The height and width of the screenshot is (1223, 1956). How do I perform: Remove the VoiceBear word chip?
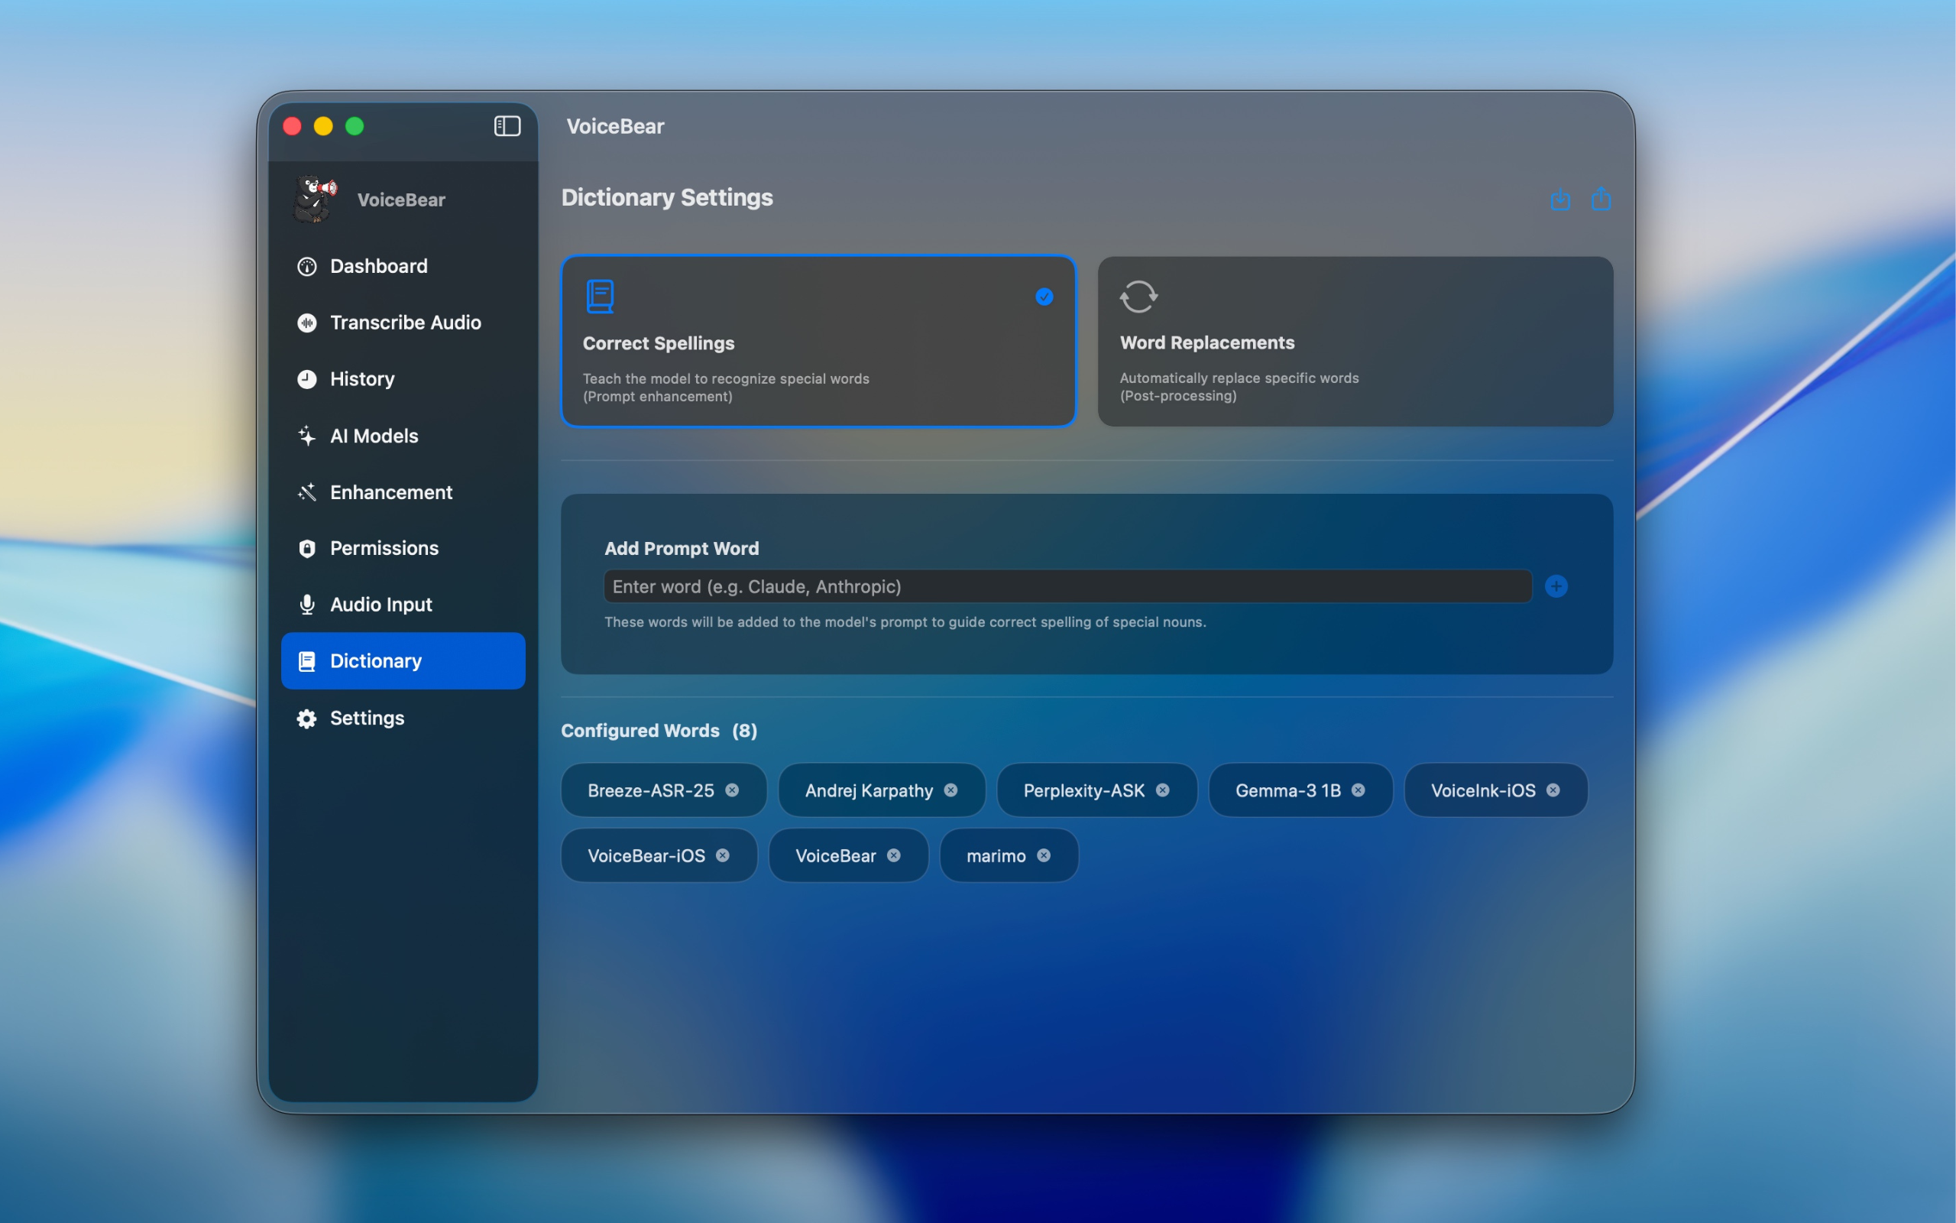pos(893,855)
